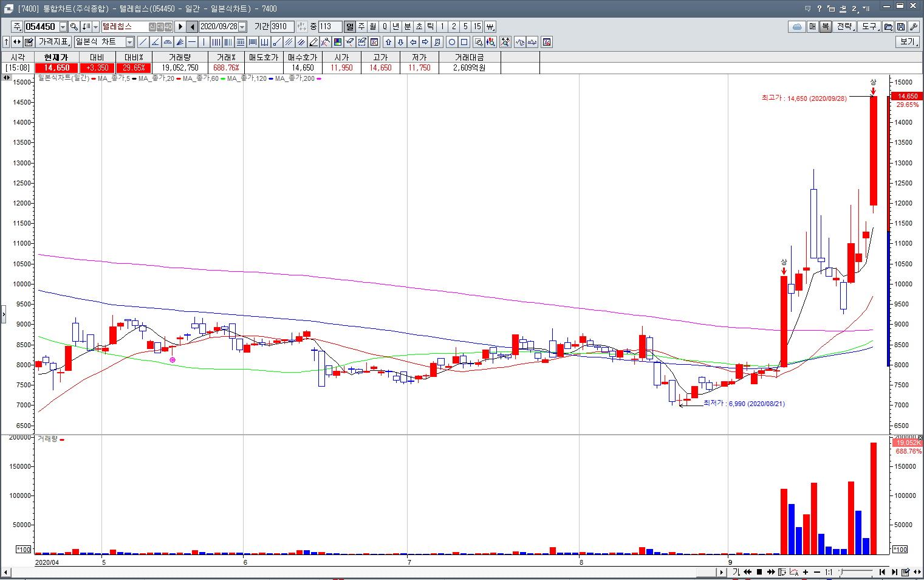Select the 5 interval button

click(465, 27)
